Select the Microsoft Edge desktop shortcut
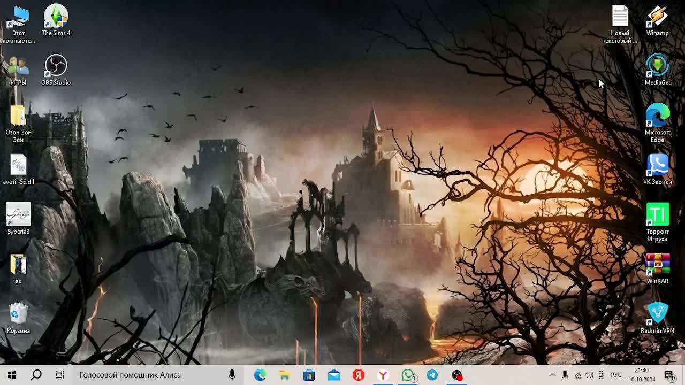This screenshot has width=685, height=385. click(658, 124)
